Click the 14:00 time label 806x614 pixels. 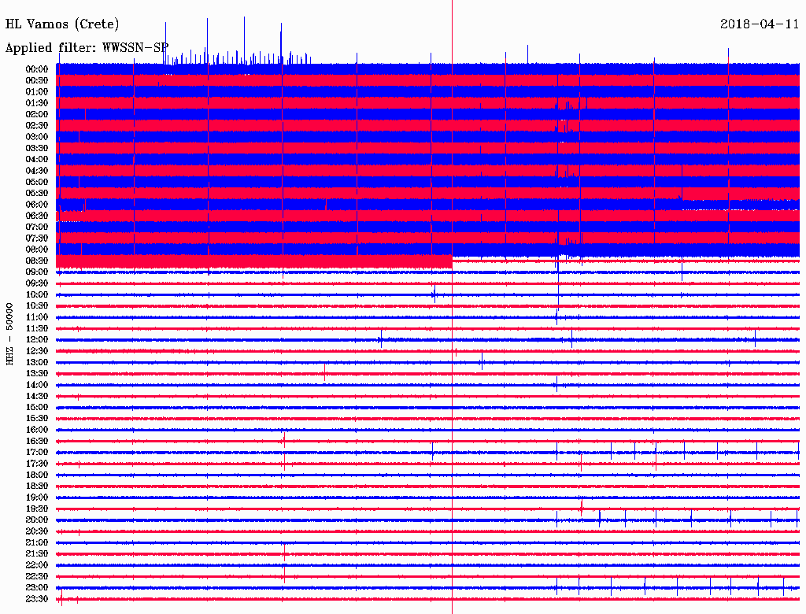[37, 385]
